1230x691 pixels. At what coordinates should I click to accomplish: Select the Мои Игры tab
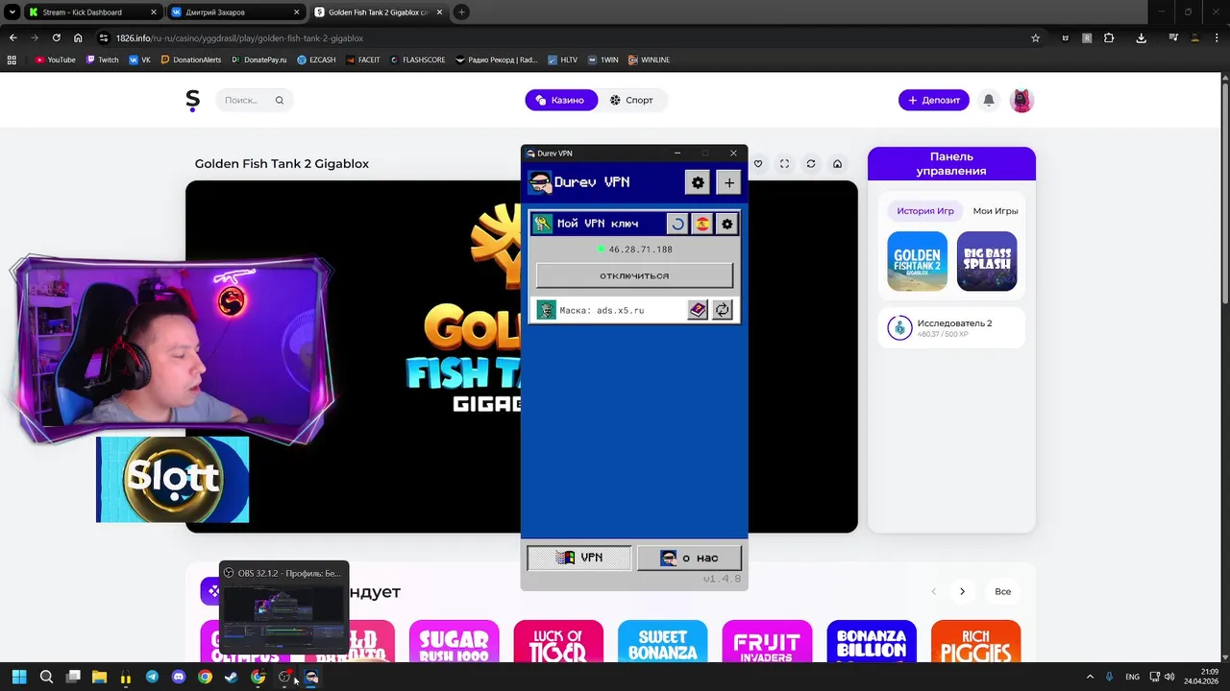(x=996, y=211)
